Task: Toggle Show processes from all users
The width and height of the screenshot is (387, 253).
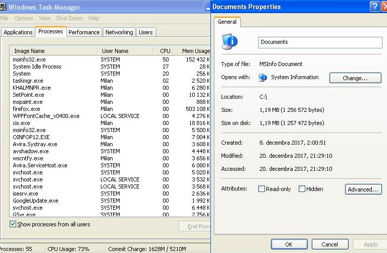Action: pyautogui.click(x=13, y=224)
